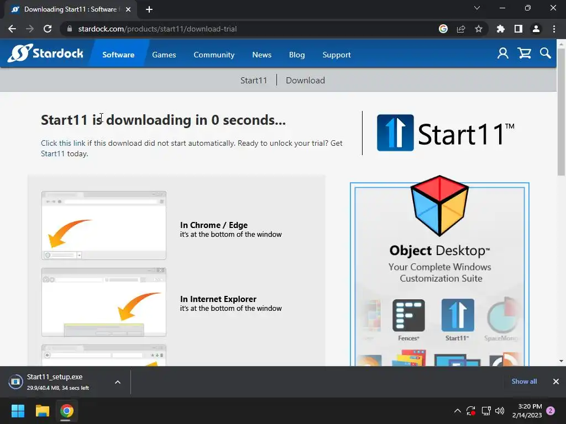This screenshot has width=566, height=424.
Task: Open the Blog menu item
Action: [x=297, y=55]
